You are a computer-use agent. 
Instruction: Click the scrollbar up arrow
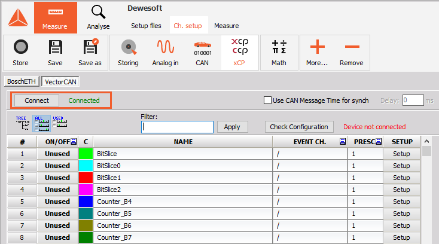[x=426, y=141]
